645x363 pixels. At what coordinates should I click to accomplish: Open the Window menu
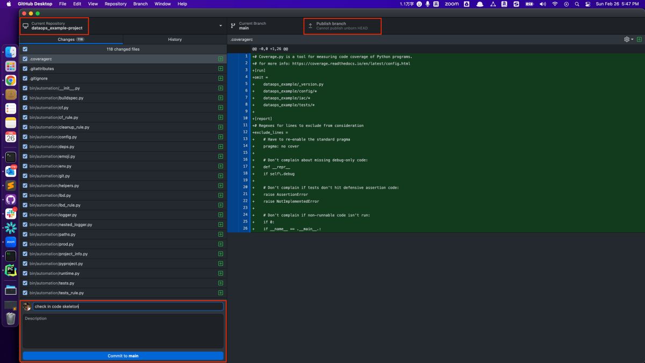click(162, 4)
